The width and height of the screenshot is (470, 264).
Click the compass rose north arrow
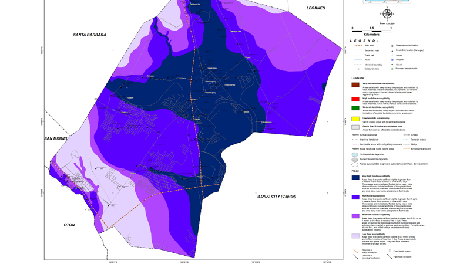pos(387,13)
